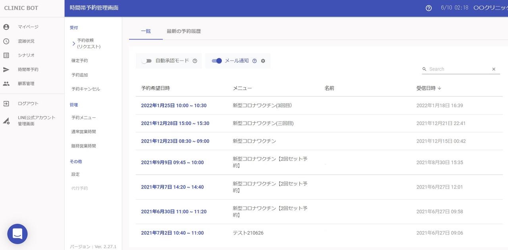The image size is (508, 250).
Task: Select the 一覧 tab
Action: tap(146, 31)
